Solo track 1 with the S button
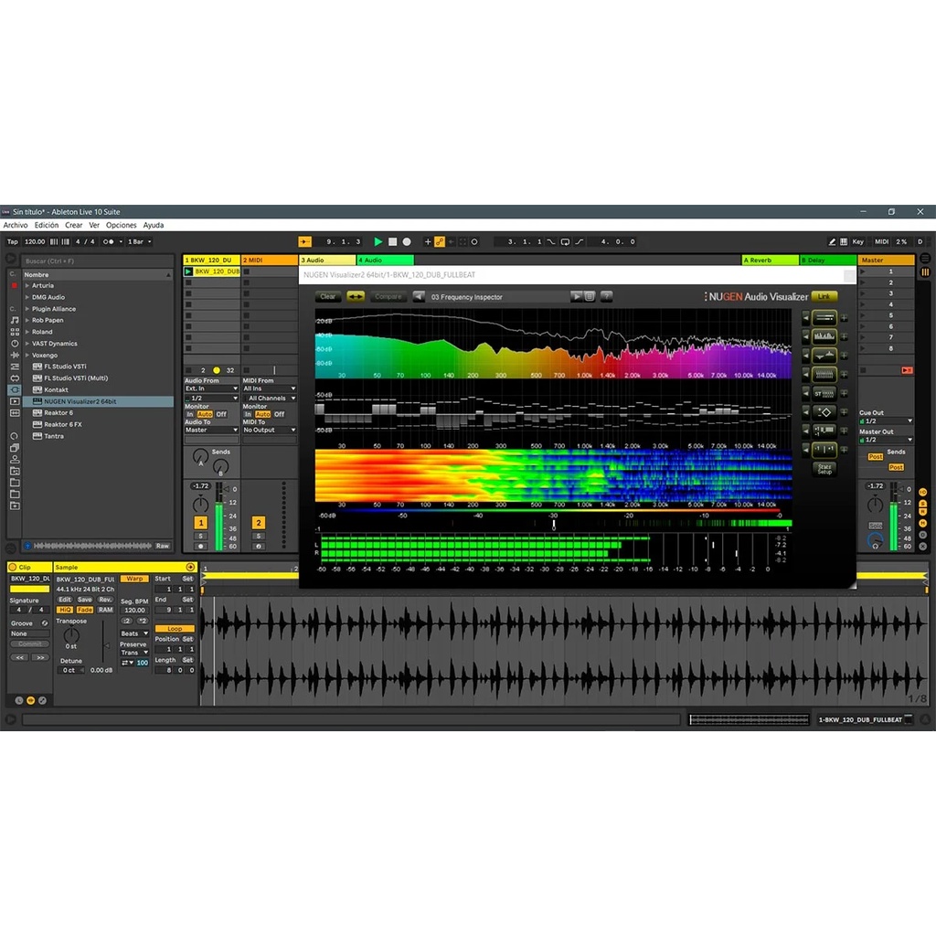Screen dimensions: 936x936 point(200,536)
